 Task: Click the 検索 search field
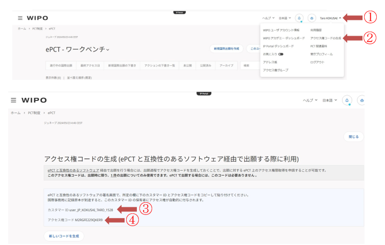250,66
